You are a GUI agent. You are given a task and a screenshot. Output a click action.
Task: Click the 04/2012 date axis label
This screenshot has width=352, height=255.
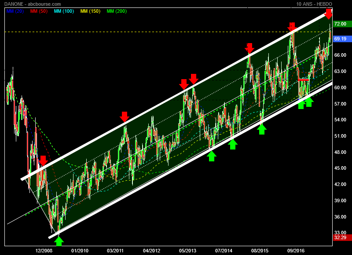click(151, 251)
